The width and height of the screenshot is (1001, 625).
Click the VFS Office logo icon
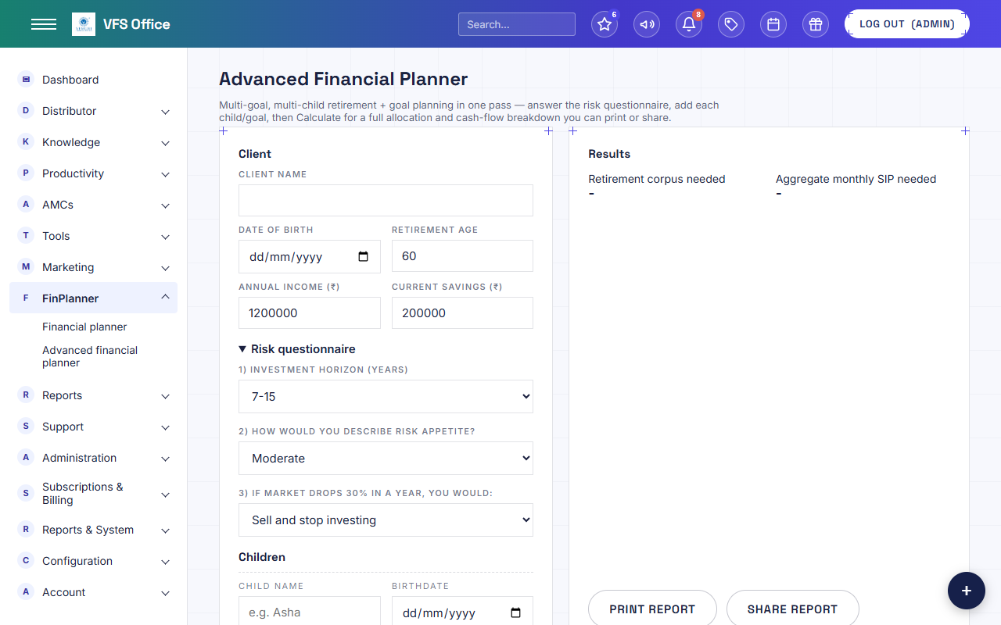(x=84, y=24)
